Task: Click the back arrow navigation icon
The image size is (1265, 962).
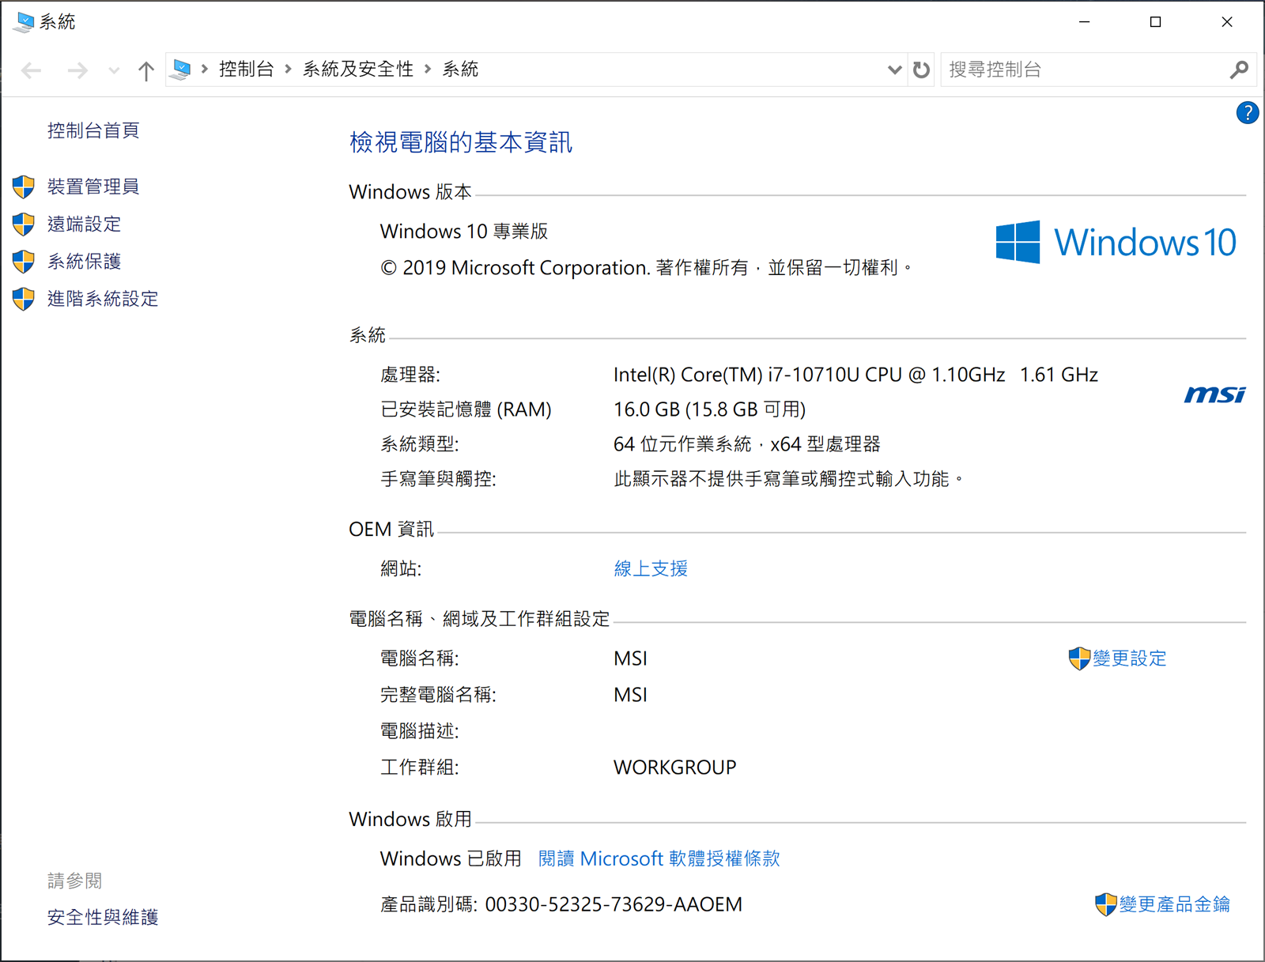Action: tap(32, 71)
